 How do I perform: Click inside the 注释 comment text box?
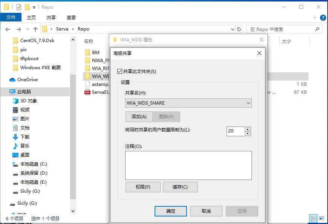coord(188,165)
